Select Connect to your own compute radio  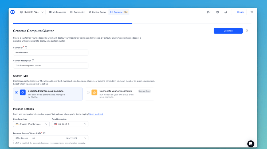point(88,92)
